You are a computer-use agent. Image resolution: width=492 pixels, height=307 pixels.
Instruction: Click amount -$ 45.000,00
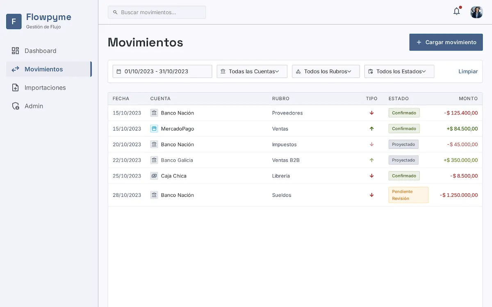462,144
